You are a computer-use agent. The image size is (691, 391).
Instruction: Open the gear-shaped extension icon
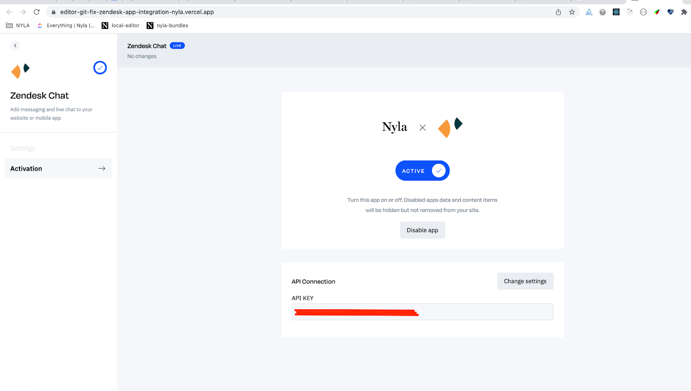click(x=602, y=12)
